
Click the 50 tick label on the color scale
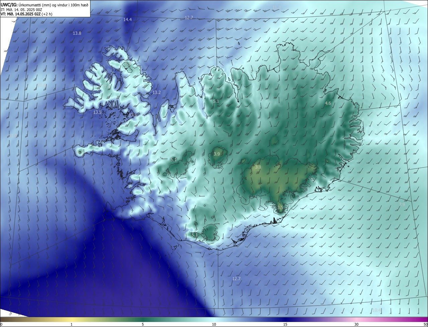point(425,325)
